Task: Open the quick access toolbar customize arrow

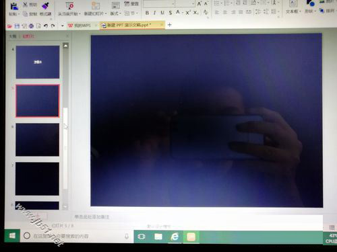Action: (63, 26)
